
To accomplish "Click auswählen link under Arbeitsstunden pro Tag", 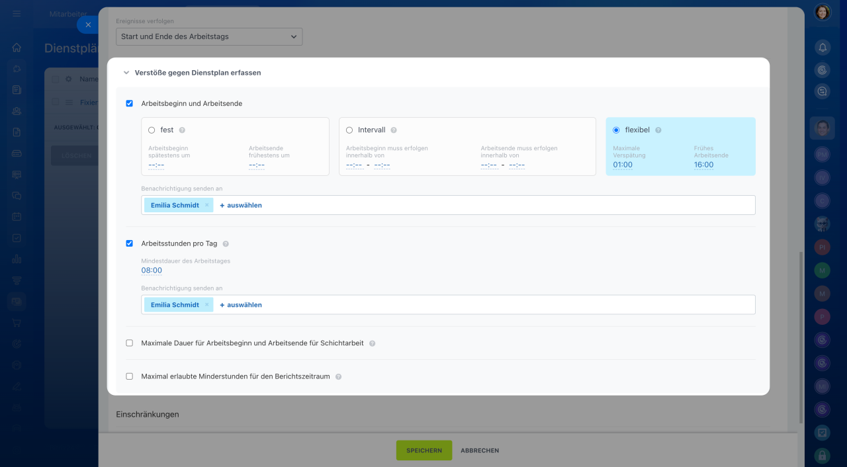I will click(x=241, y=305).
